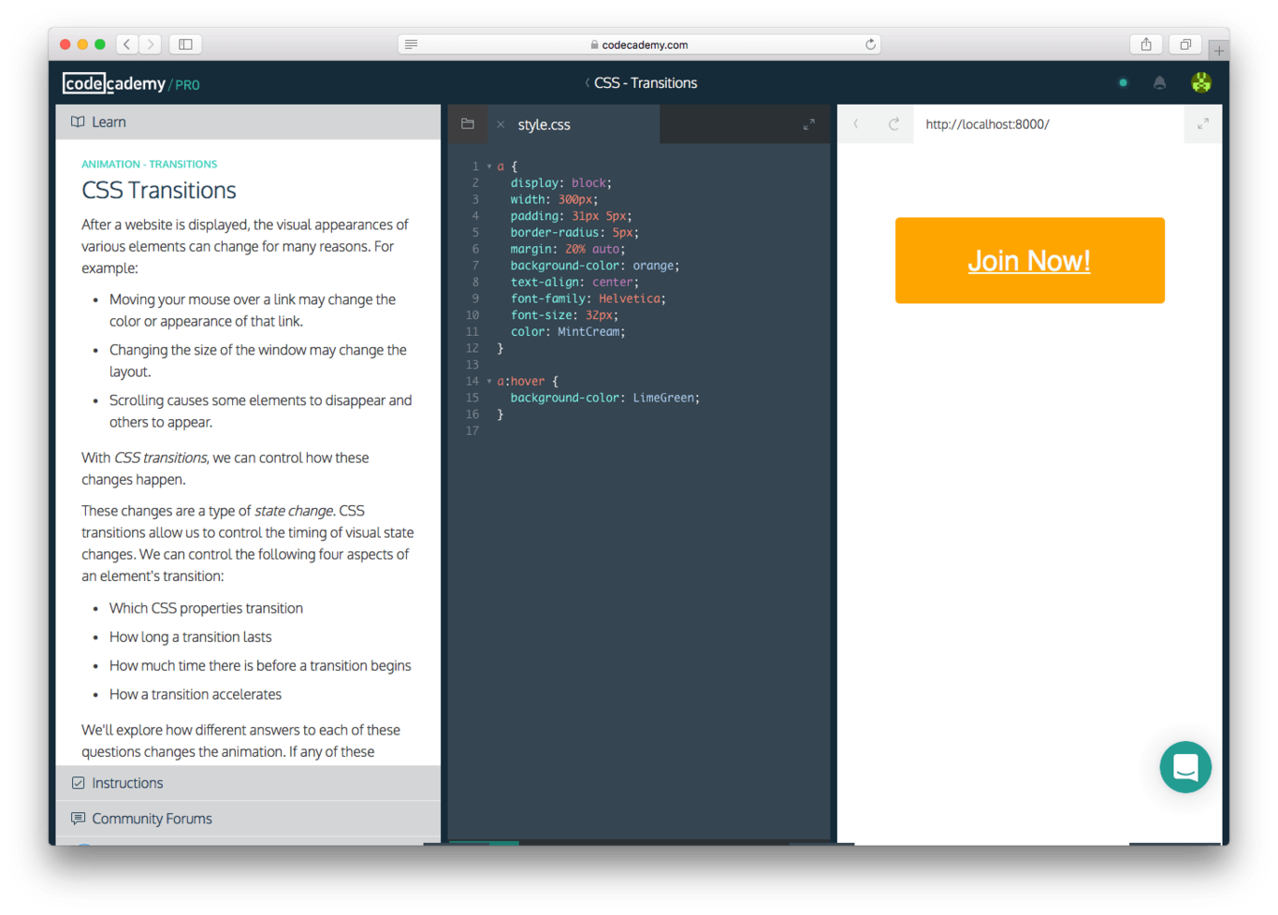Screen dimensions: 1278x915
Task: Close the style.css tab
Action: click(501, 123)
